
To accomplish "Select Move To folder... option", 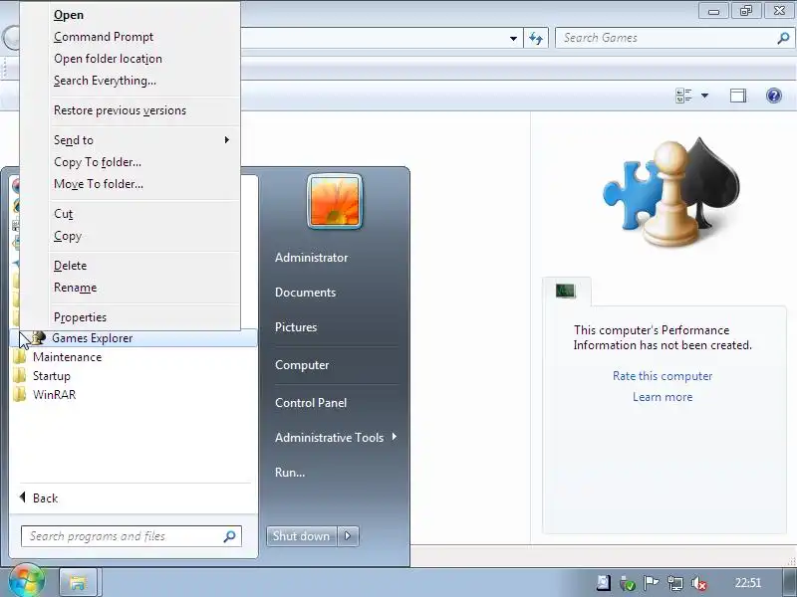I will [98, 184].
